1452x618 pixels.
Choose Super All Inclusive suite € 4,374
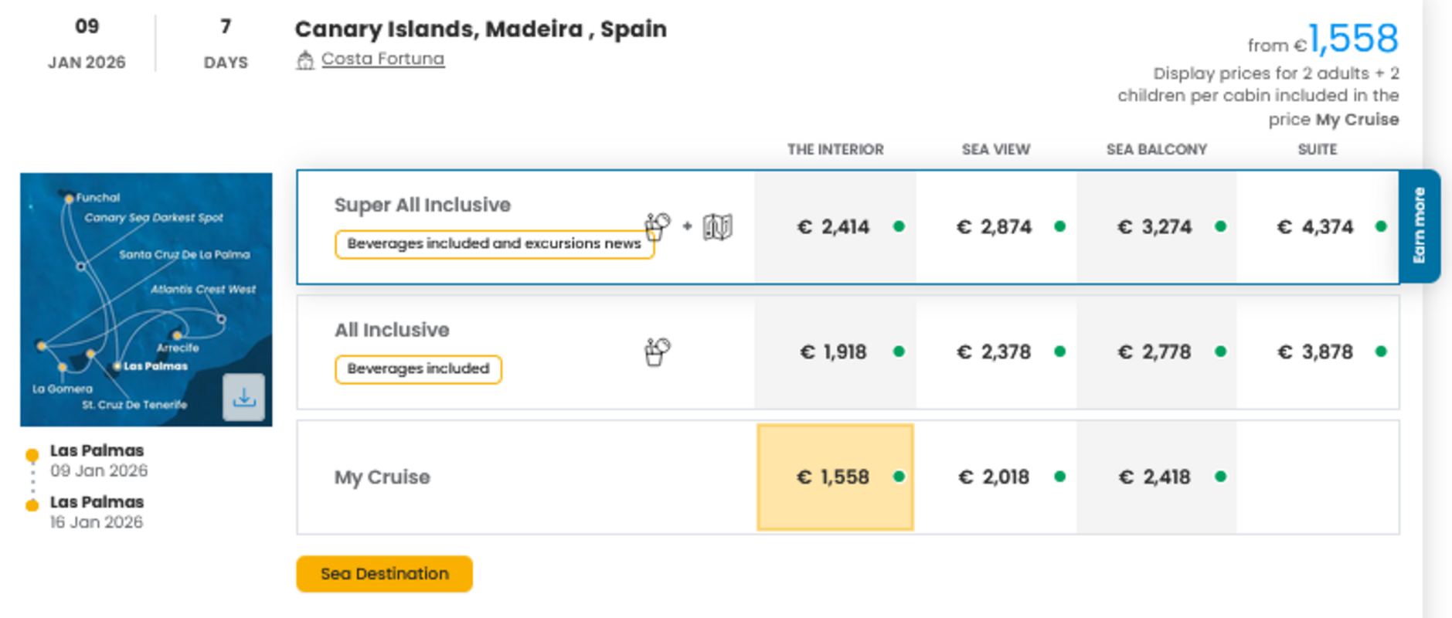pos(1315,226)
